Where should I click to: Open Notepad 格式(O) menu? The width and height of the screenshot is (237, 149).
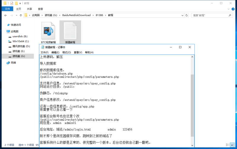pyautogui.click(x=66, y=53)
